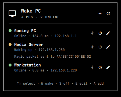Image resolution: width=121 pixels, height=97 pixels.
Task: Send wake packet to Gaming PC
Action: tap(92, 33)
